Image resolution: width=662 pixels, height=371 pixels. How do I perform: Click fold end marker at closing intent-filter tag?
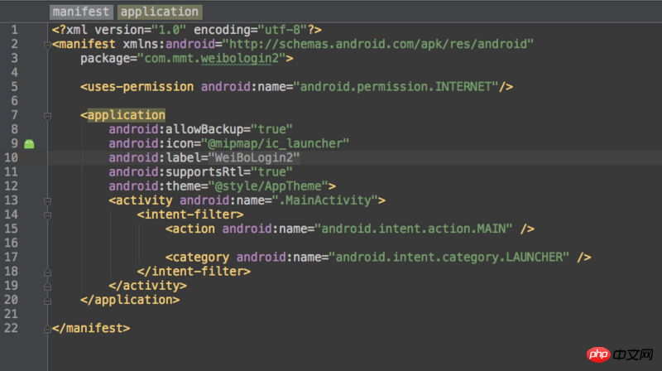click(48, 271)
